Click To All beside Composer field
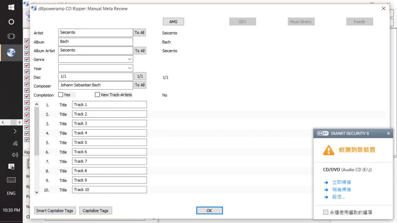The height and width of the screenshot is (223, 397). coord(140,85)
